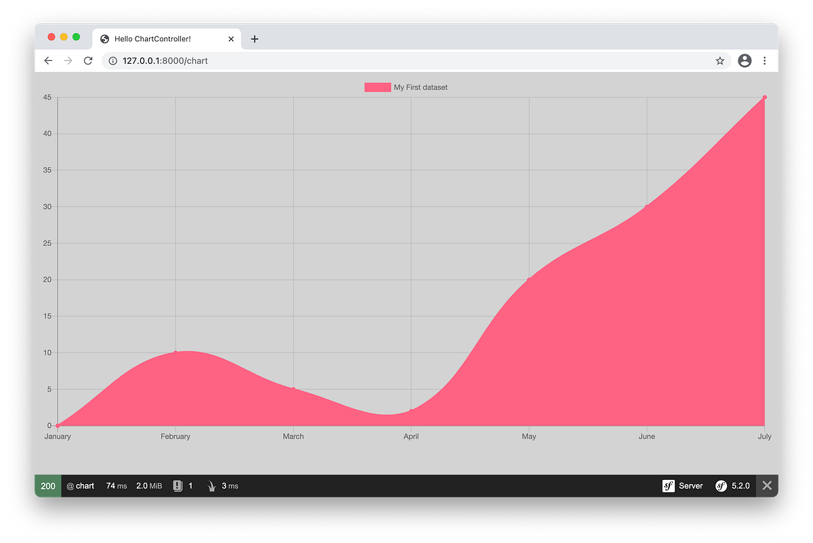Reload the chart page

[x=88, y=60]
